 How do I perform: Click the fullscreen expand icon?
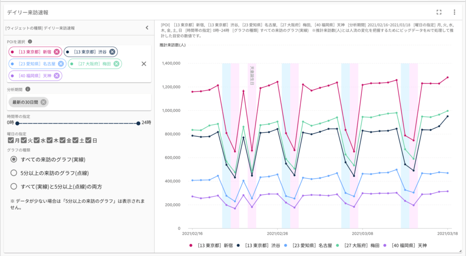[x=439, y=12]
